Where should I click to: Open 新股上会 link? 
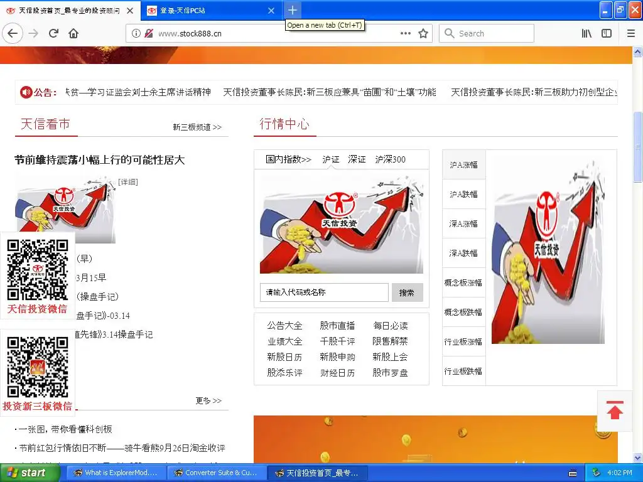coord(391,357)
